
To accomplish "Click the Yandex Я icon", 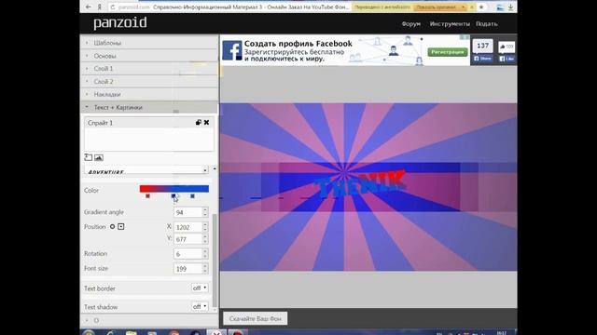I will point(100,7).
